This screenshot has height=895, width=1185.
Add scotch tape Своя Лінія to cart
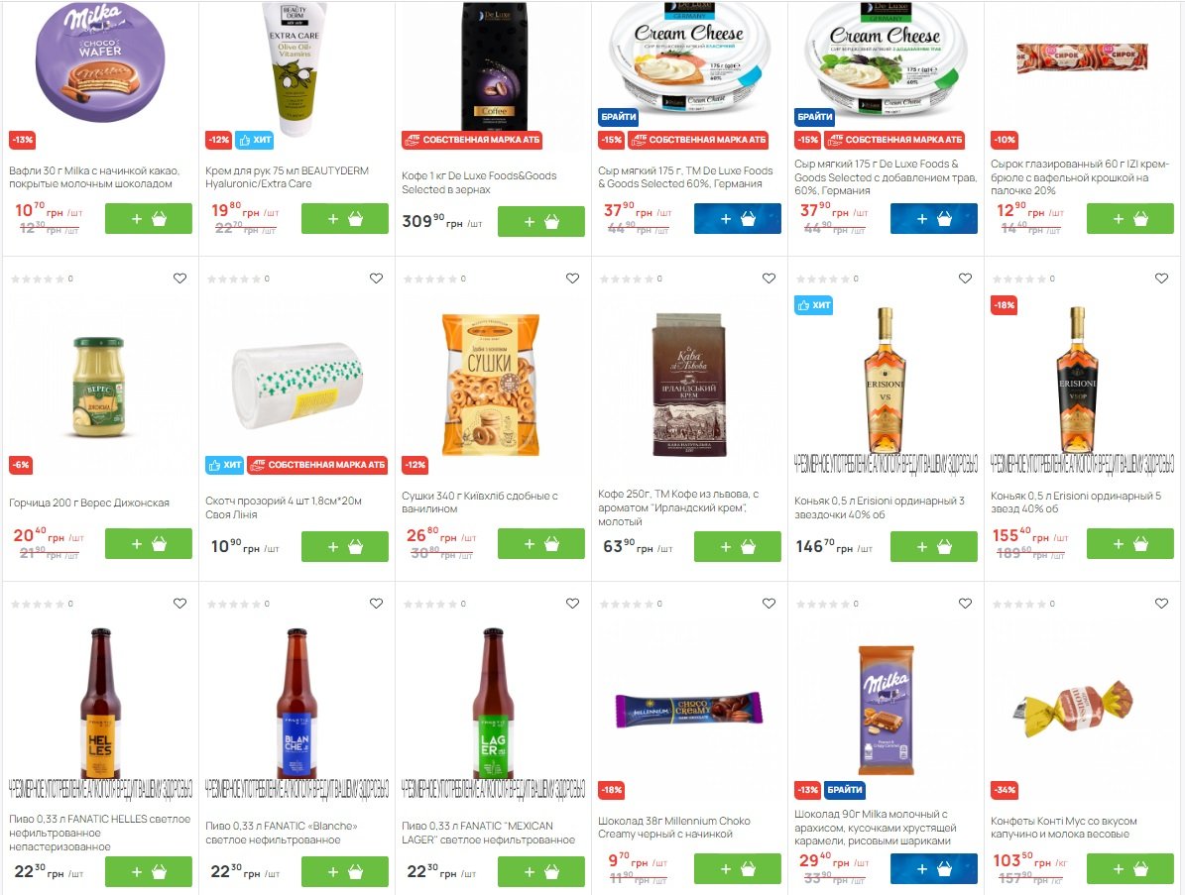coord(345,547)
